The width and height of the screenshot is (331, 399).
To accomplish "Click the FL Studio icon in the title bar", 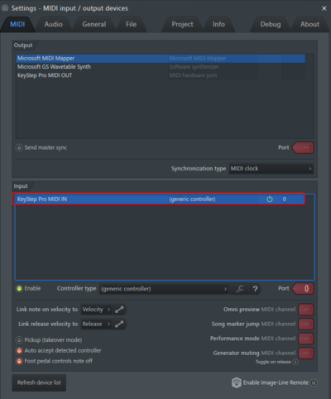I will [x=5, y=8].
